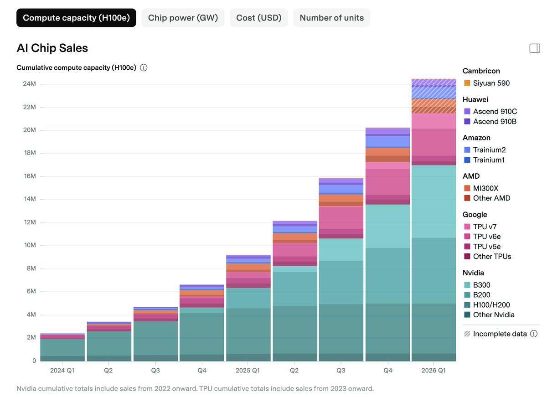Select the 2024 Q3 bar
Image resolution: width=547 pixels, height=397 pixels.
pos(155,334)
